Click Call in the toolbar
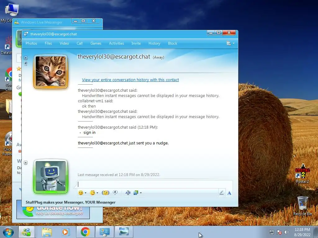This screenshot has width=318, height=238. 79,43
